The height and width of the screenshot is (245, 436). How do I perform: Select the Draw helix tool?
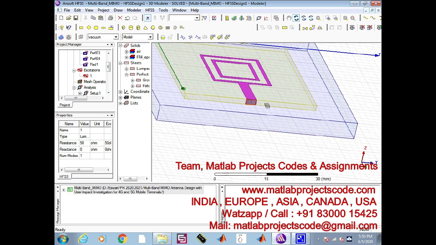(168, 28)
